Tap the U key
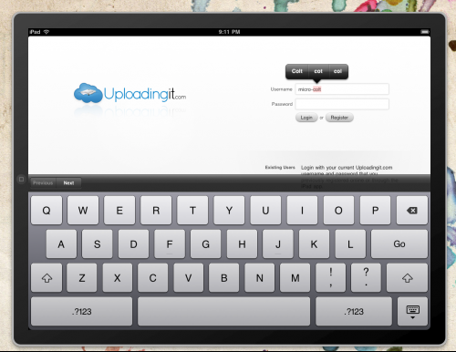 click(265, 211)
